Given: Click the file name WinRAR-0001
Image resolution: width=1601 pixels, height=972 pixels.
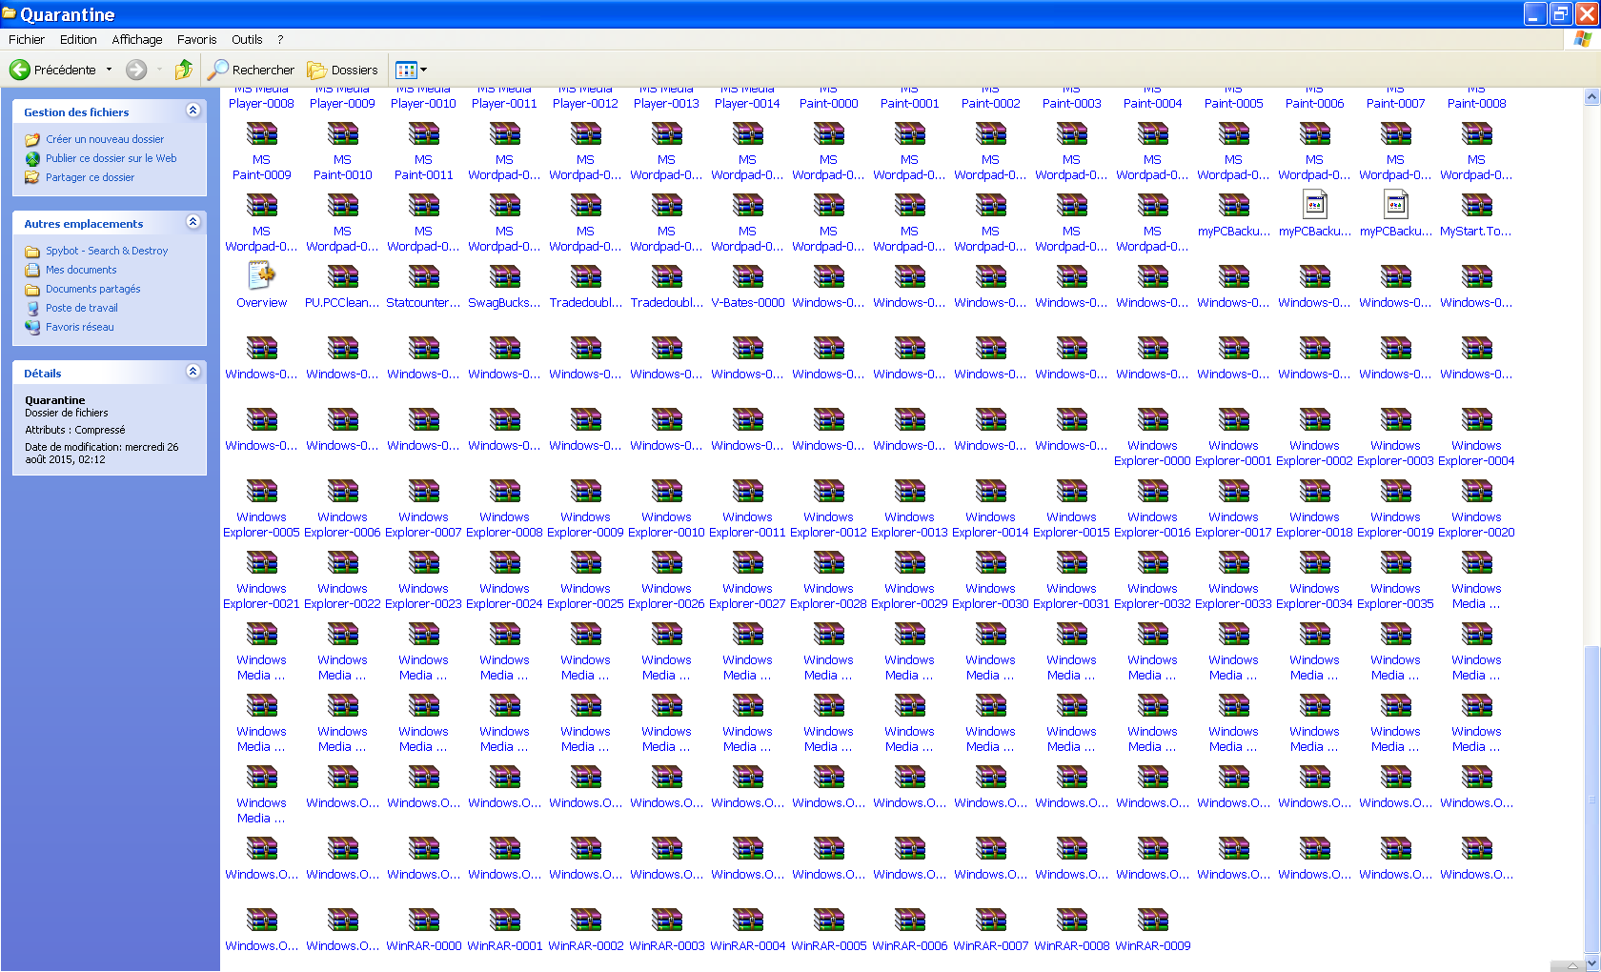Looking at the screenshot, I should [x=504, y=946].
